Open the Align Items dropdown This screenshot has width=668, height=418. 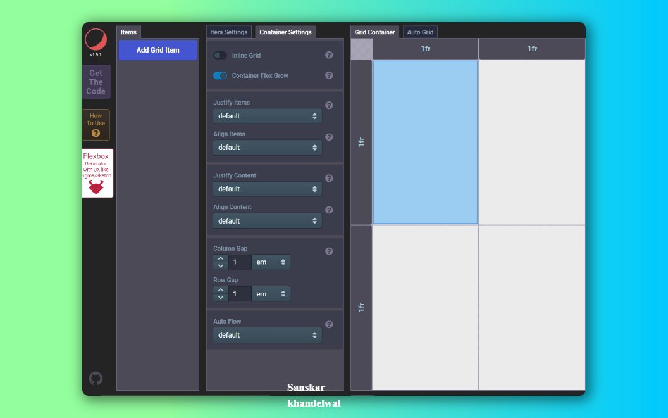click(x=268, y=148)
